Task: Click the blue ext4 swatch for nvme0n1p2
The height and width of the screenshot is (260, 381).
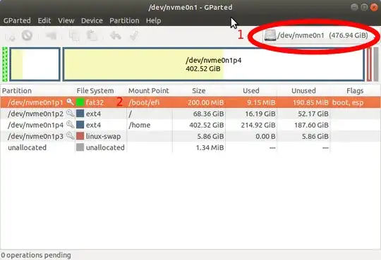Action: click(x=80, y=113)
